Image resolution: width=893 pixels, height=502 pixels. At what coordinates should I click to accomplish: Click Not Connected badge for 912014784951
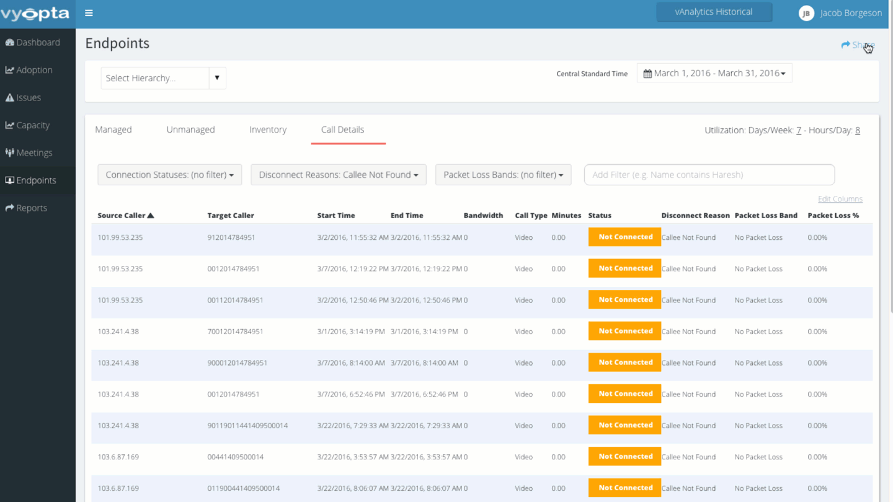[624, 237]
